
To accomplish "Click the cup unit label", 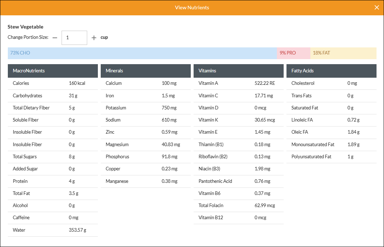I will click(x=104, y=37).
